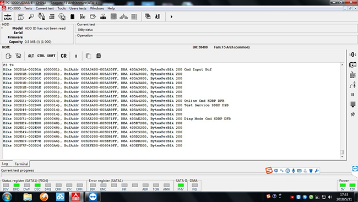Expand the toolbar overflow arrow
This screenshot has height=202, width=358.
[171, 17]
